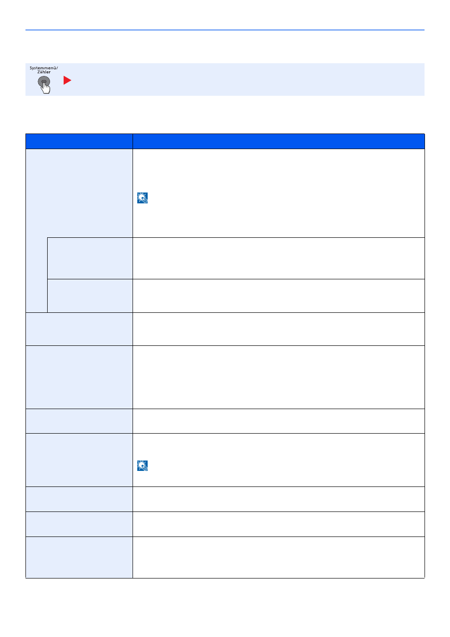Click the white cell right of the upper note icon
The width and height of the screenshot is (450, 637).
coord(279,193)
